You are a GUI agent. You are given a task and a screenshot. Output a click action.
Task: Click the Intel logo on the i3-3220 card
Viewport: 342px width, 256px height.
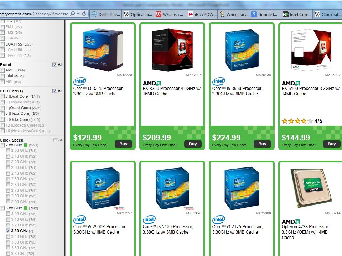(x=79, y=81)
